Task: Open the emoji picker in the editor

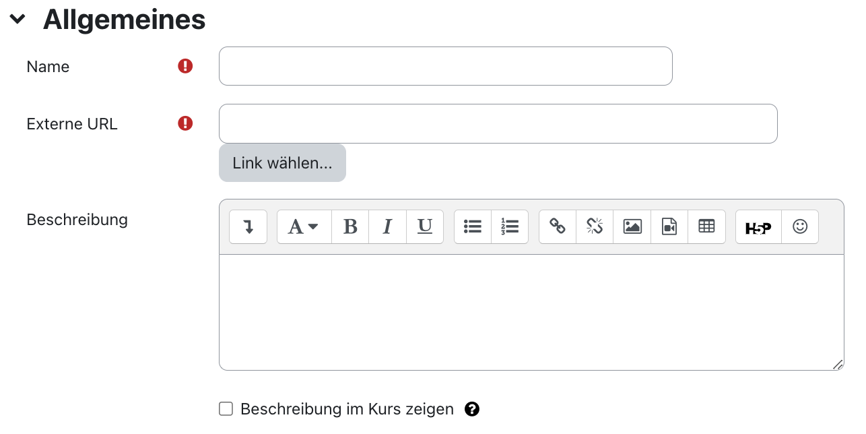Action: (799, 226)
